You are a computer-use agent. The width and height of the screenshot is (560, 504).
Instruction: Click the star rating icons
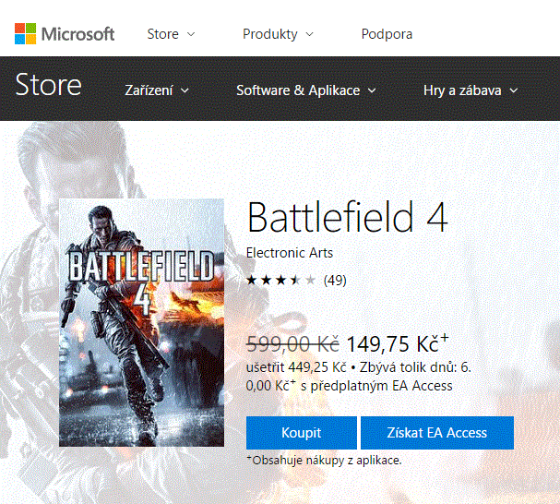281,280
